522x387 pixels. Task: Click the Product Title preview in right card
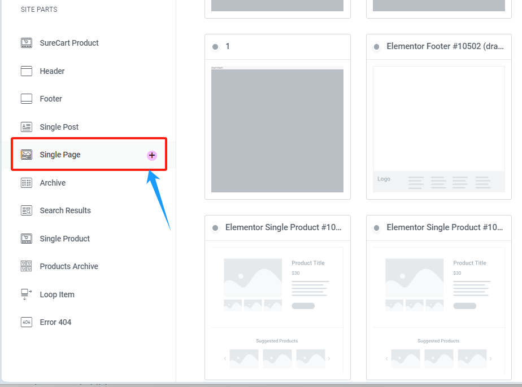[x=469, y=263]
